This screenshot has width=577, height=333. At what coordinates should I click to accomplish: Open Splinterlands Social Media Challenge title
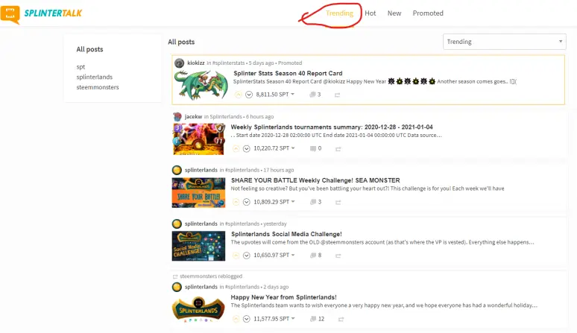coord(286,234)
